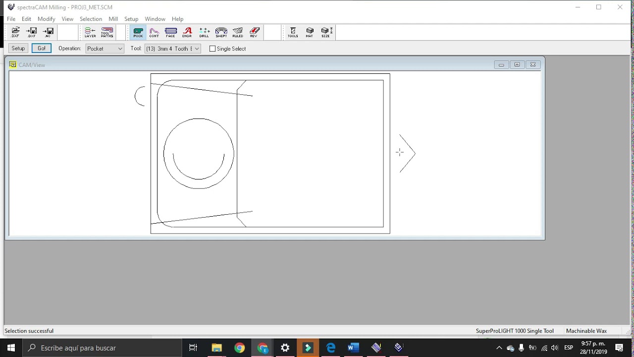Click the taskbar search box
The height and width of the screenshot is (357, 634).
point(103,348)
